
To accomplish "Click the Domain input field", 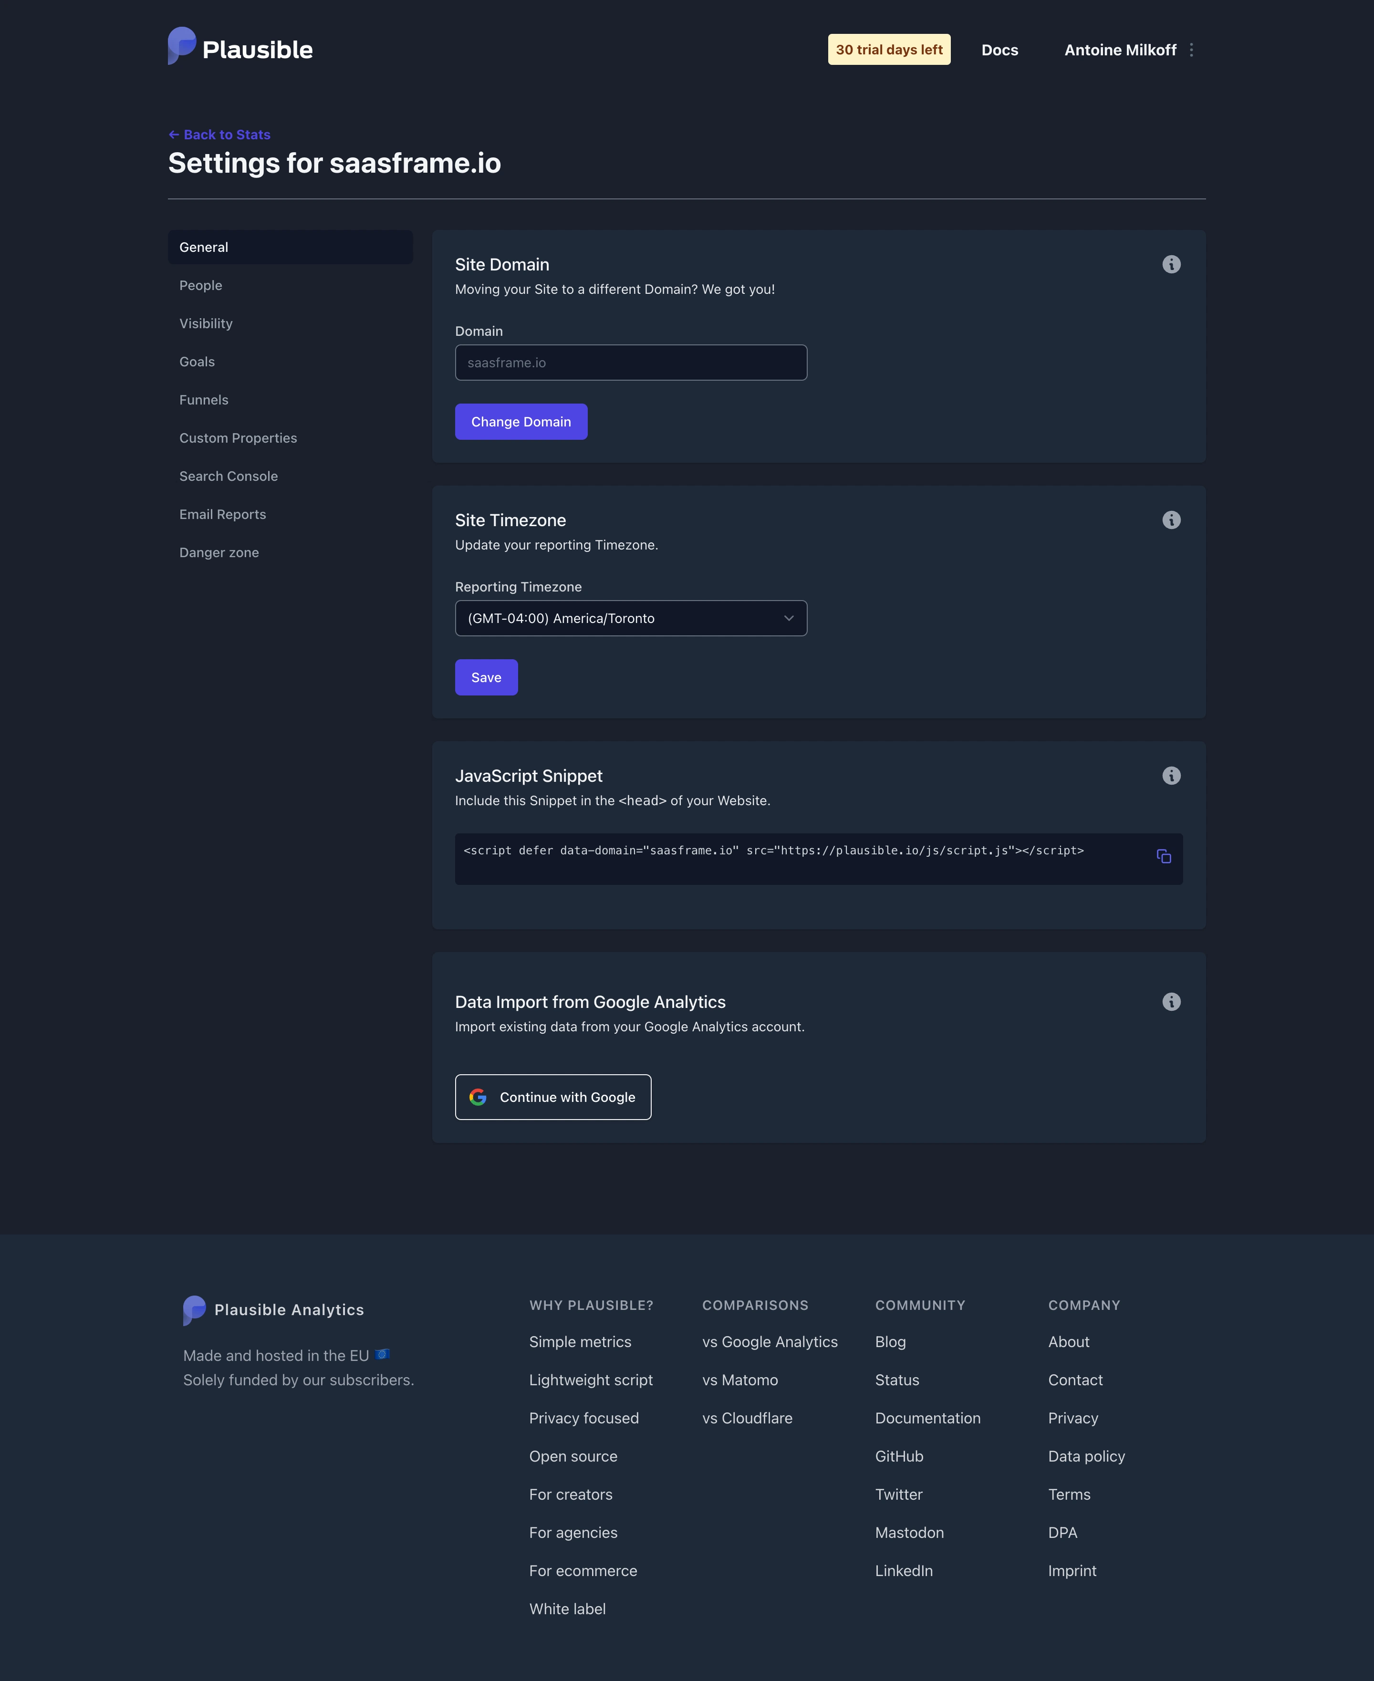I will point(631,363).
